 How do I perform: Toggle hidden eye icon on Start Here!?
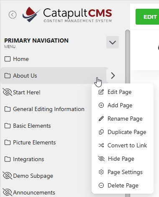pos(8,92)
